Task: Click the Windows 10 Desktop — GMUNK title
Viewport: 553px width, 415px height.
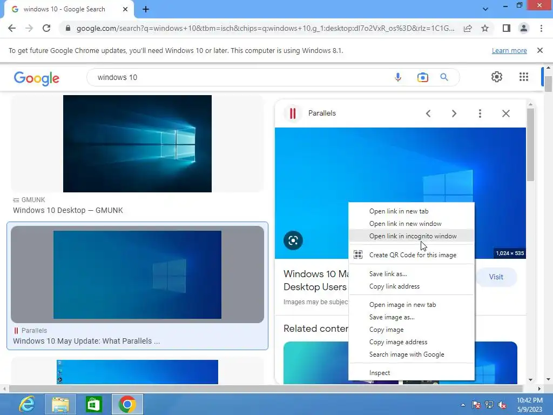Action: coord(68,210)
